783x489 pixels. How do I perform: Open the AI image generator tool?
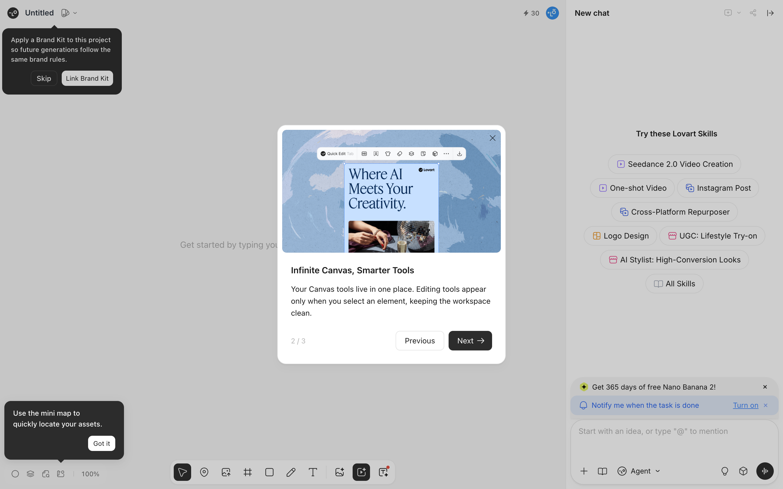click(339, 472)
